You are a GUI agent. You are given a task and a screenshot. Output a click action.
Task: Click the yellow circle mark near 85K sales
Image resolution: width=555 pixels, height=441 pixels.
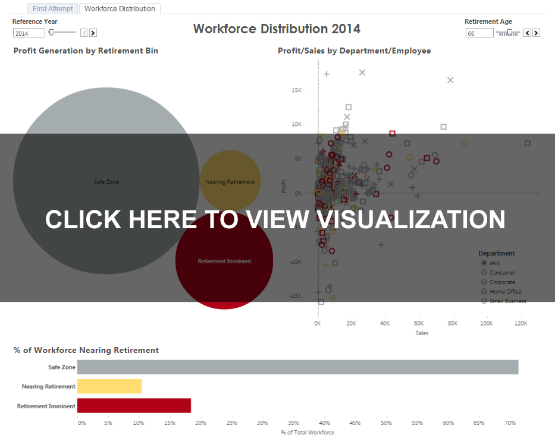(465, 143)
